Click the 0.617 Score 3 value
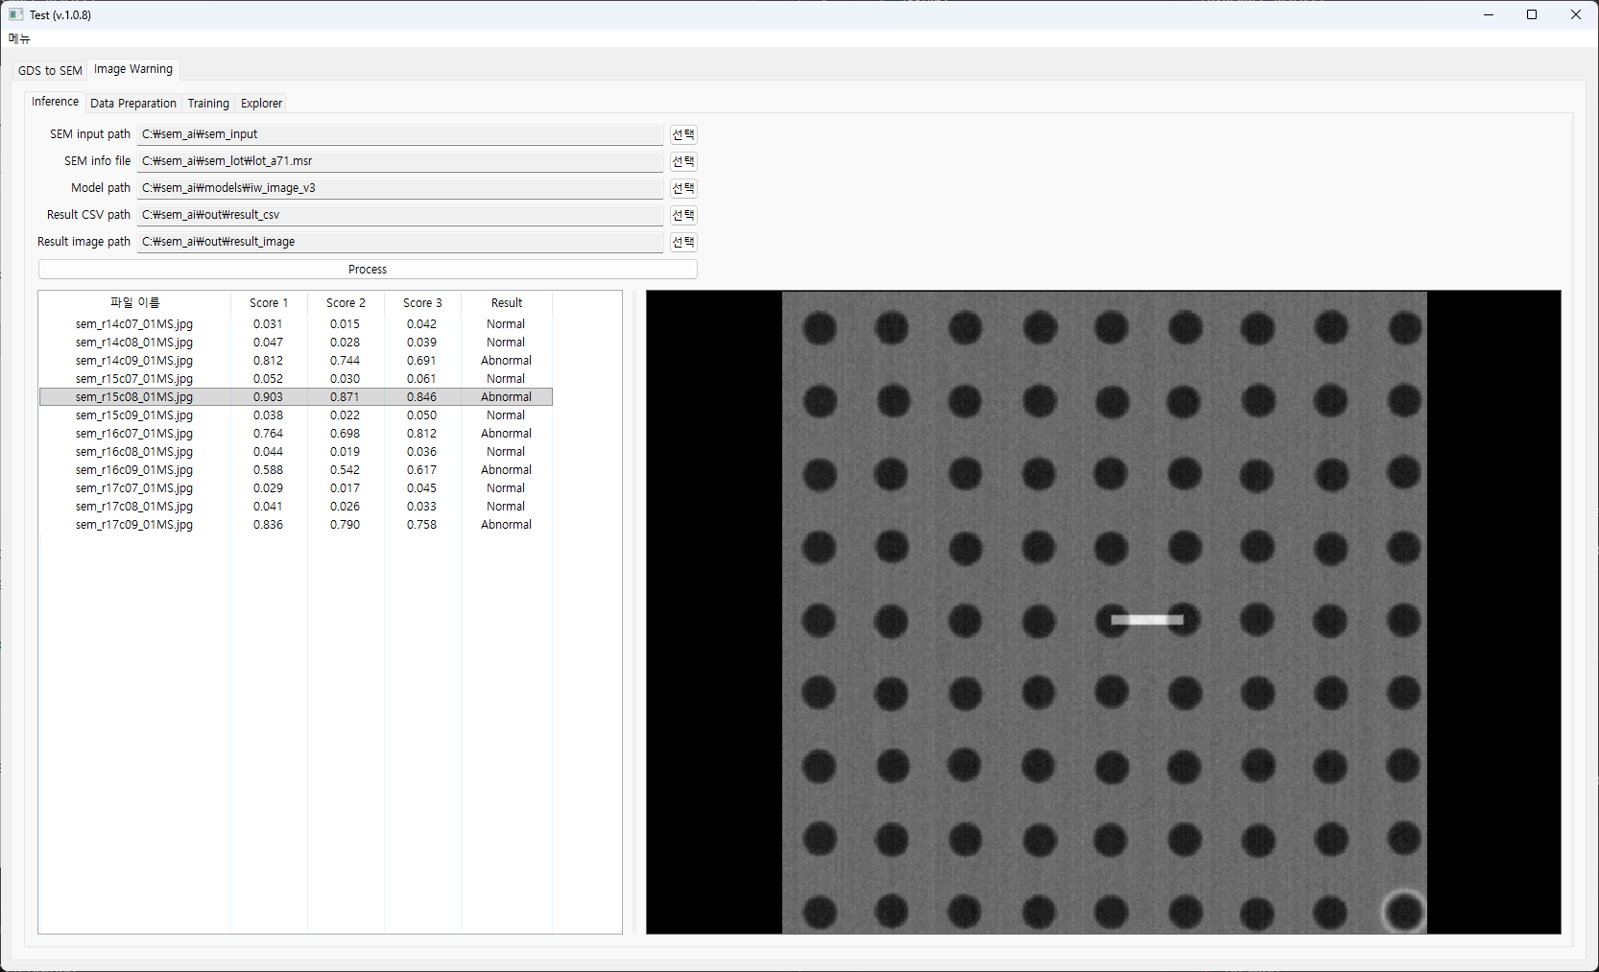1599x972 pixels. click(x=421, y=470)
